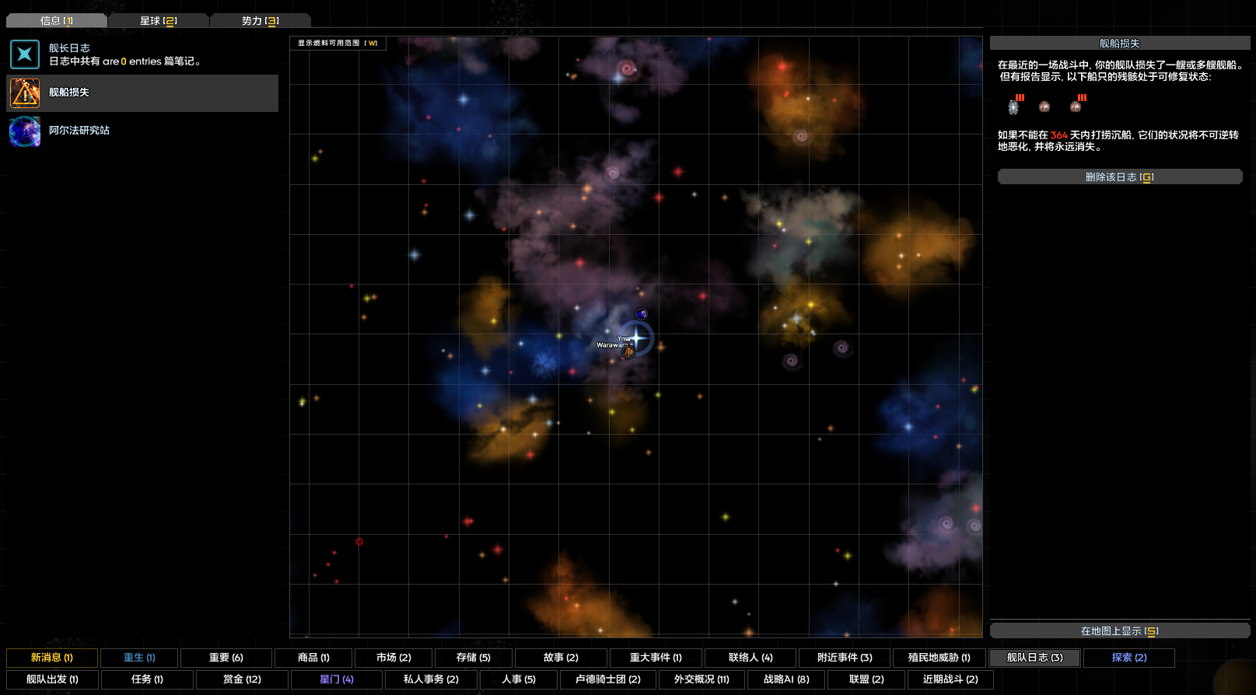Toggle the 赏金 (12) filter tag

242,679
